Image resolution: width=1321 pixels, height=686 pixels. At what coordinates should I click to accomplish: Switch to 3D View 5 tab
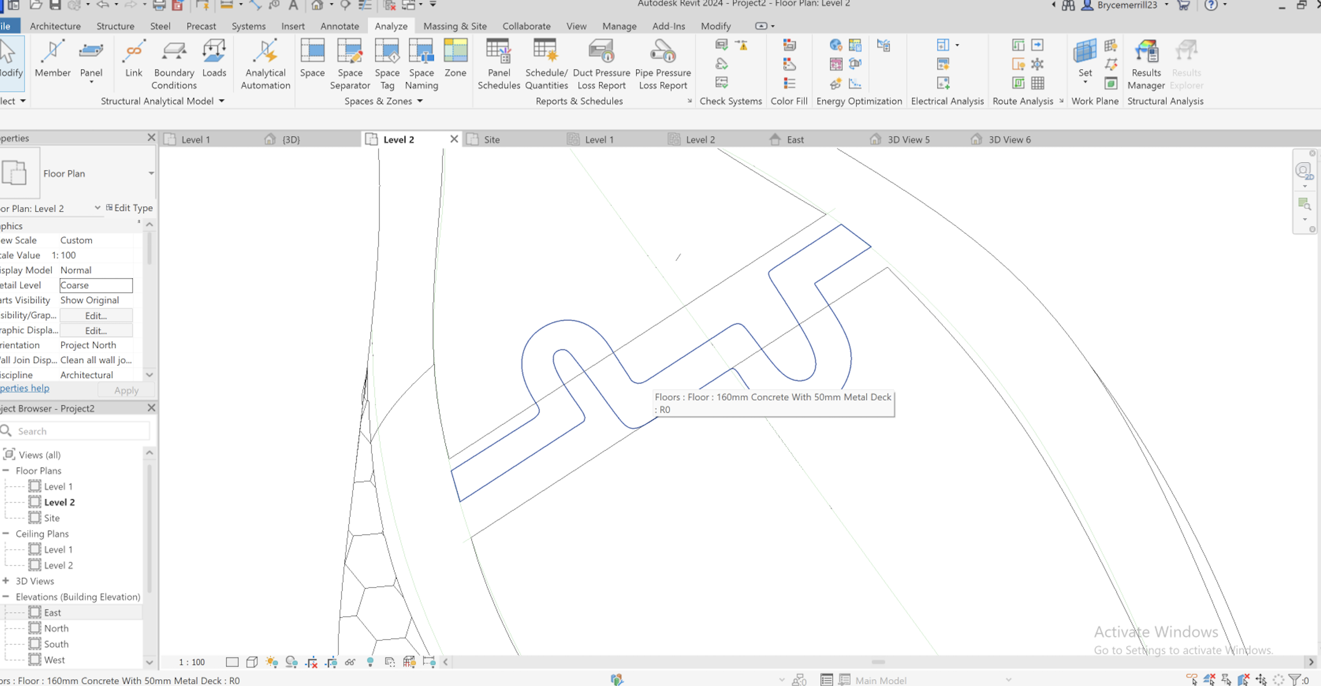click(908, 140)
